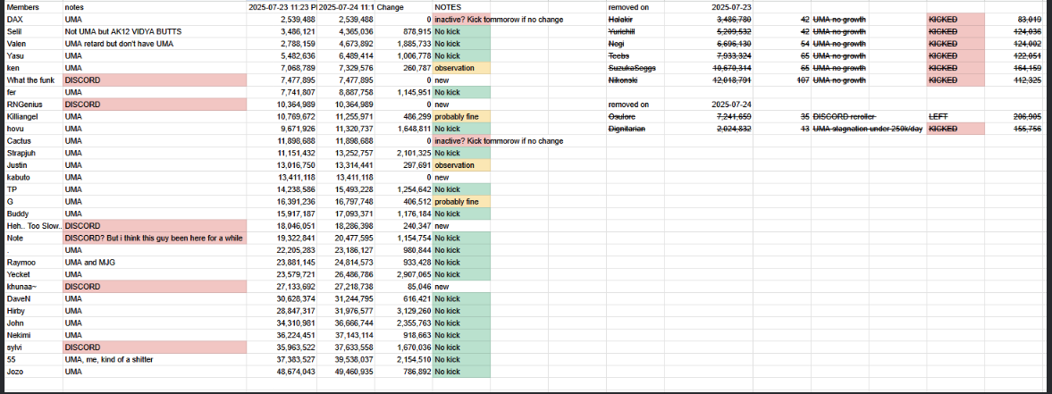Select hovu's value 11,320,737
The image size is (1052, 394).
point(346,129)
